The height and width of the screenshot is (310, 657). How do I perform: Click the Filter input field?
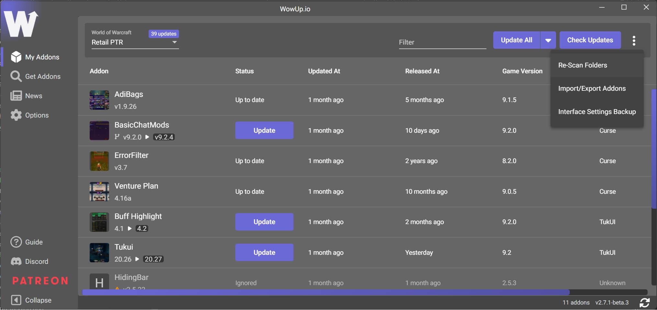point(442,42)
